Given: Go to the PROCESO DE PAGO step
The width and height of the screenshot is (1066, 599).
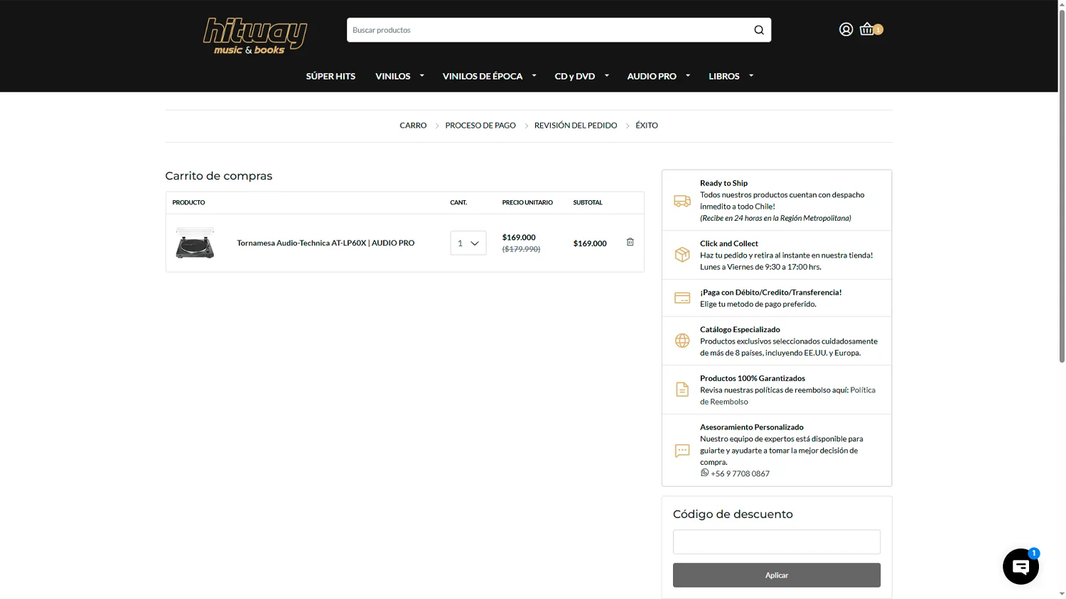Looking at the screenshot, I should pos(480,126).
